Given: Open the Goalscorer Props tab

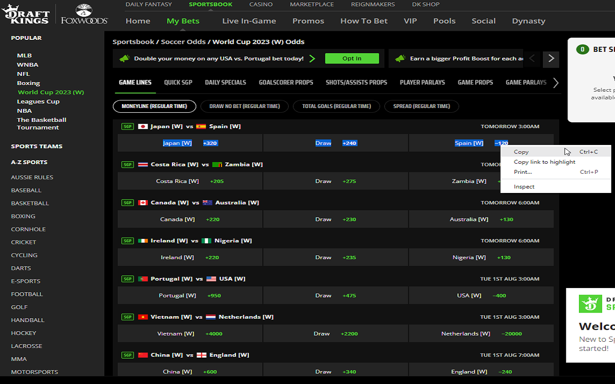Looking at the screenshot, I should point(286,83).
